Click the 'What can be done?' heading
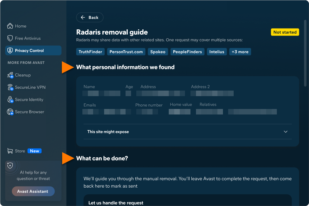The width and height of the screenshot is (309, 206). click(102, 158)
